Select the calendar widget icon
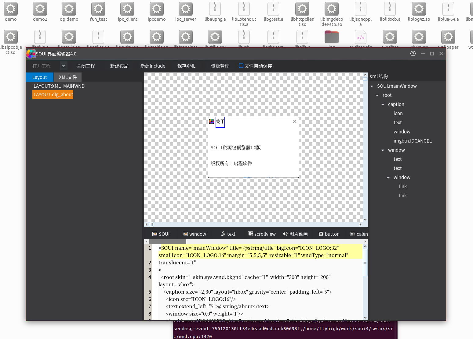The height and width of the screenshot is (339, 473). coord(353,234)
